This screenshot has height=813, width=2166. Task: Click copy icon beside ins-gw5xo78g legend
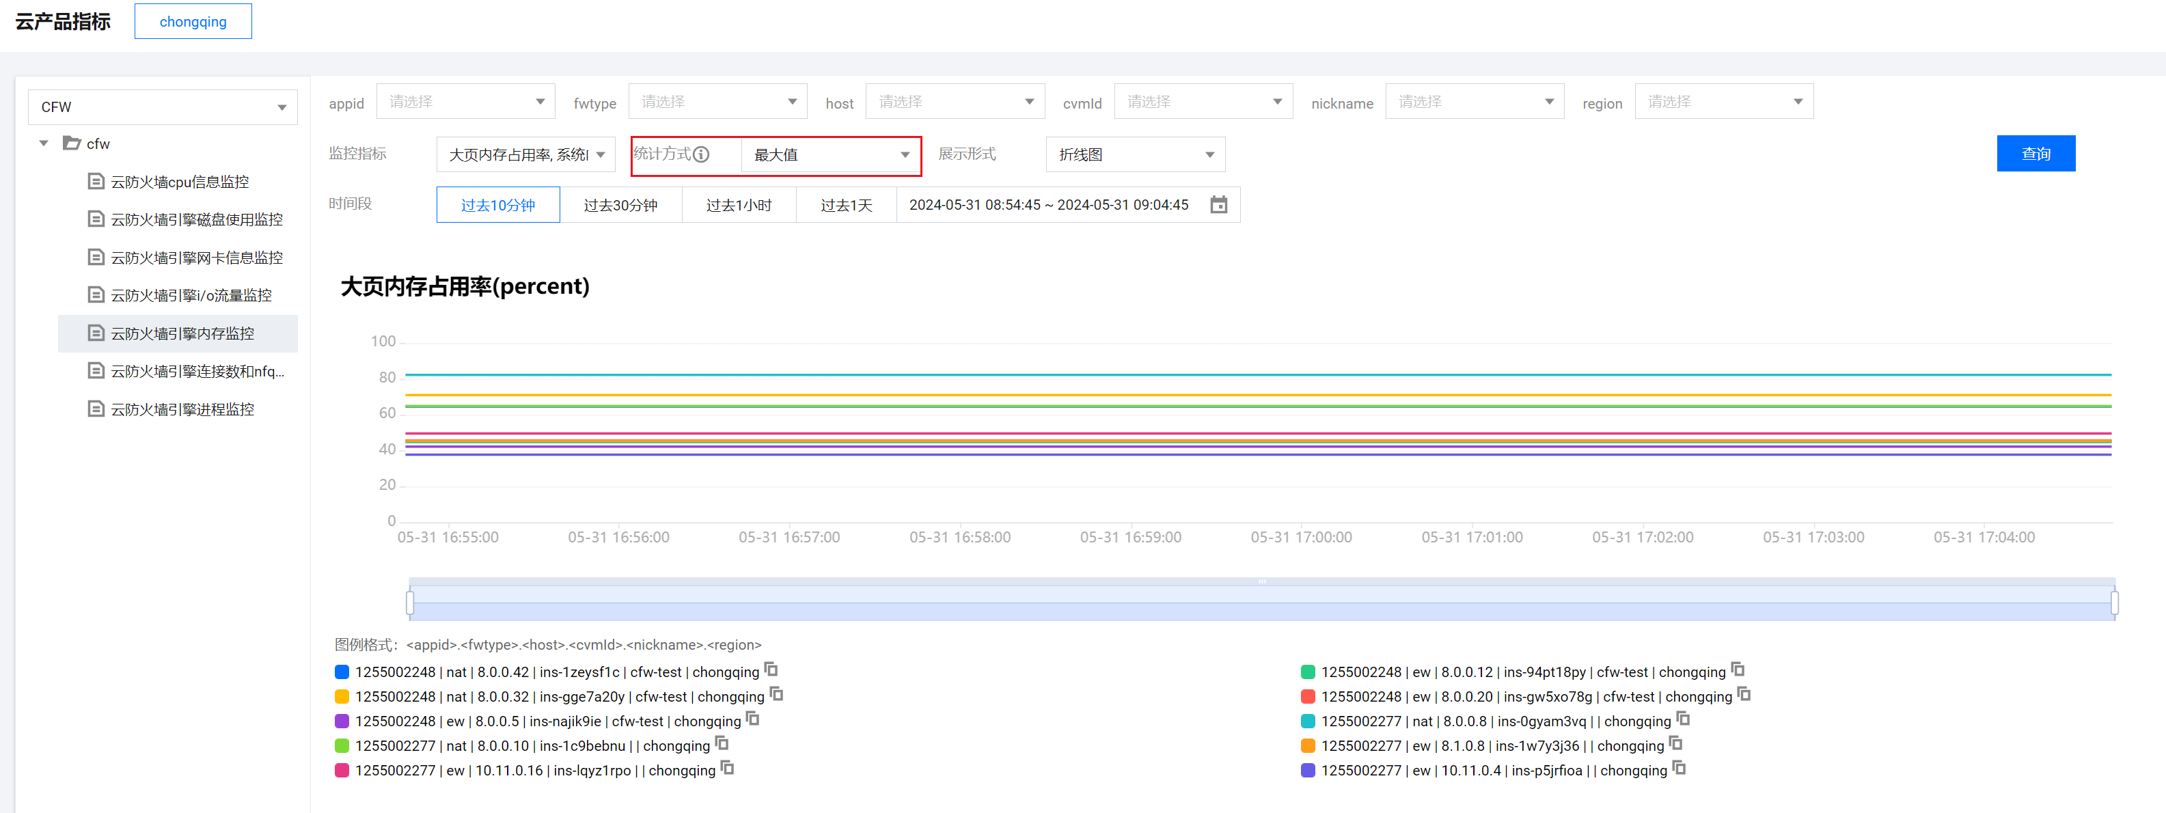(1744, 694)
